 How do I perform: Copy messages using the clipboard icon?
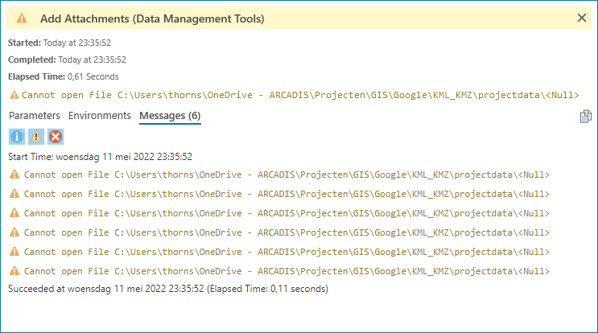[585, 117]
